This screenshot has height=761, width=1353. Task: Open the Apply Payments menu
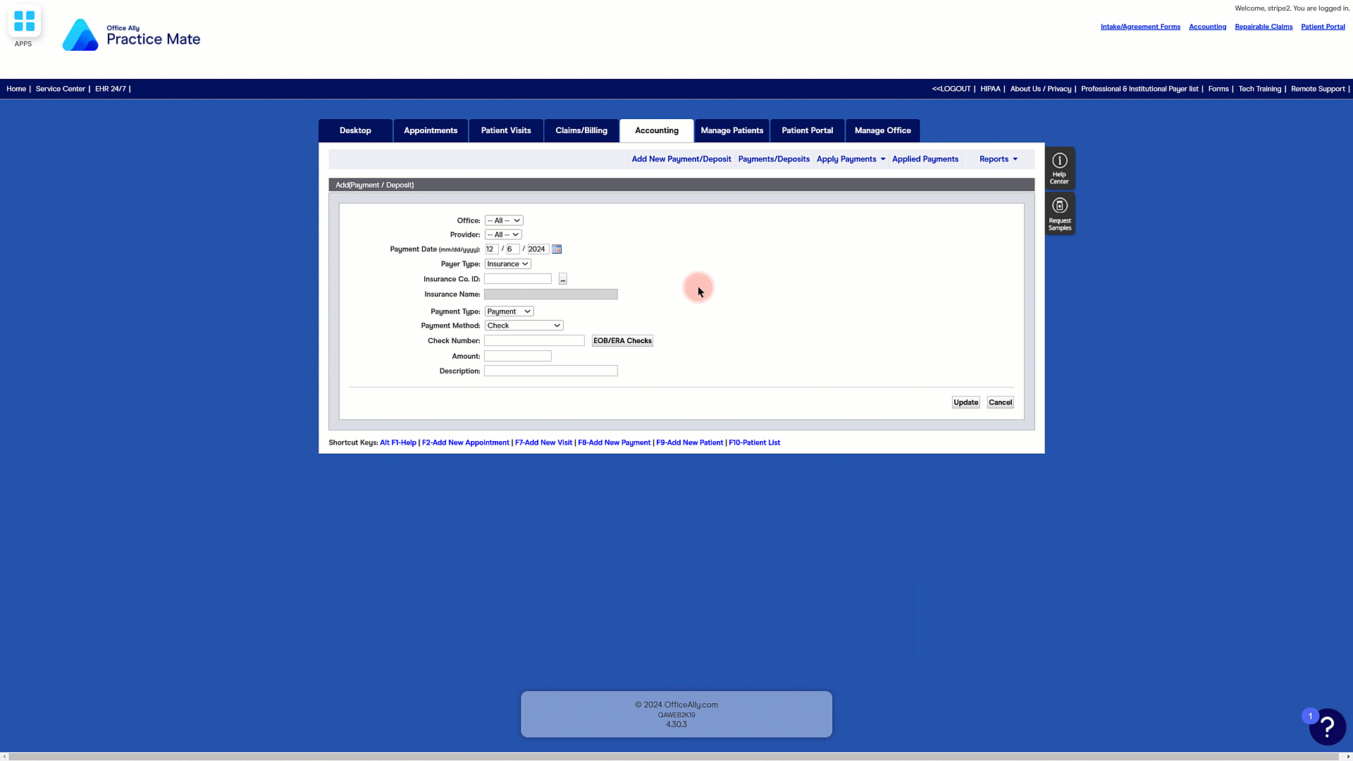pyautogui.click(x=851, y=159)
